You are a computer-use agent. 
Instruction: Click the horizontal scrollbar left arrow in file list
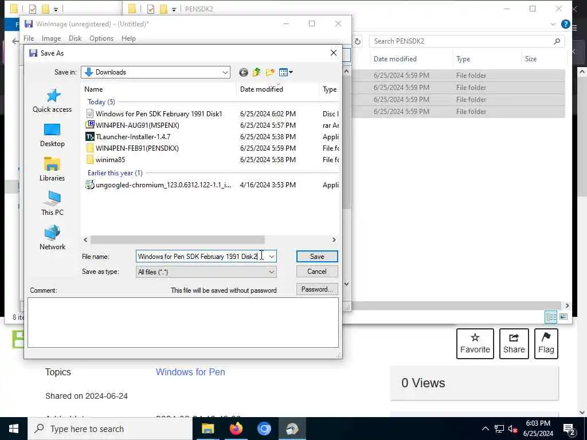(x=86, y=240)
